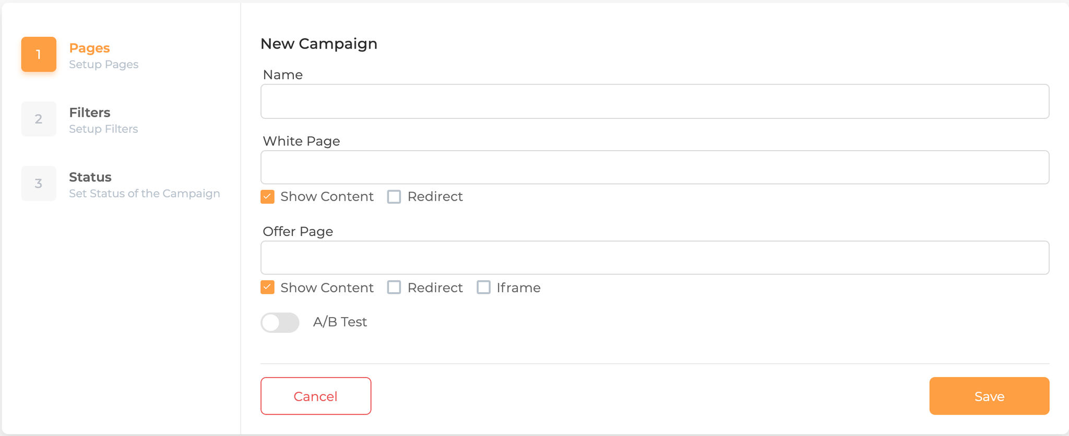
Task: Click the New Campaign heading
Action: coord(318,44)
